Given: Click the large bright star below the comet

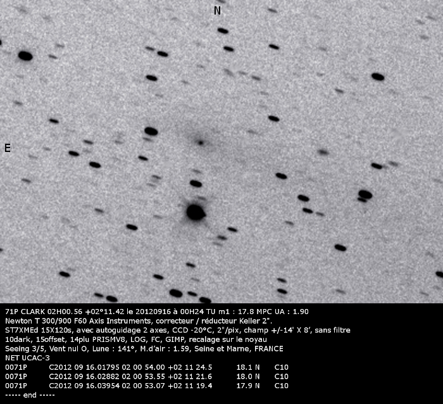Looking at the screenshot, I should pos(196,212).
